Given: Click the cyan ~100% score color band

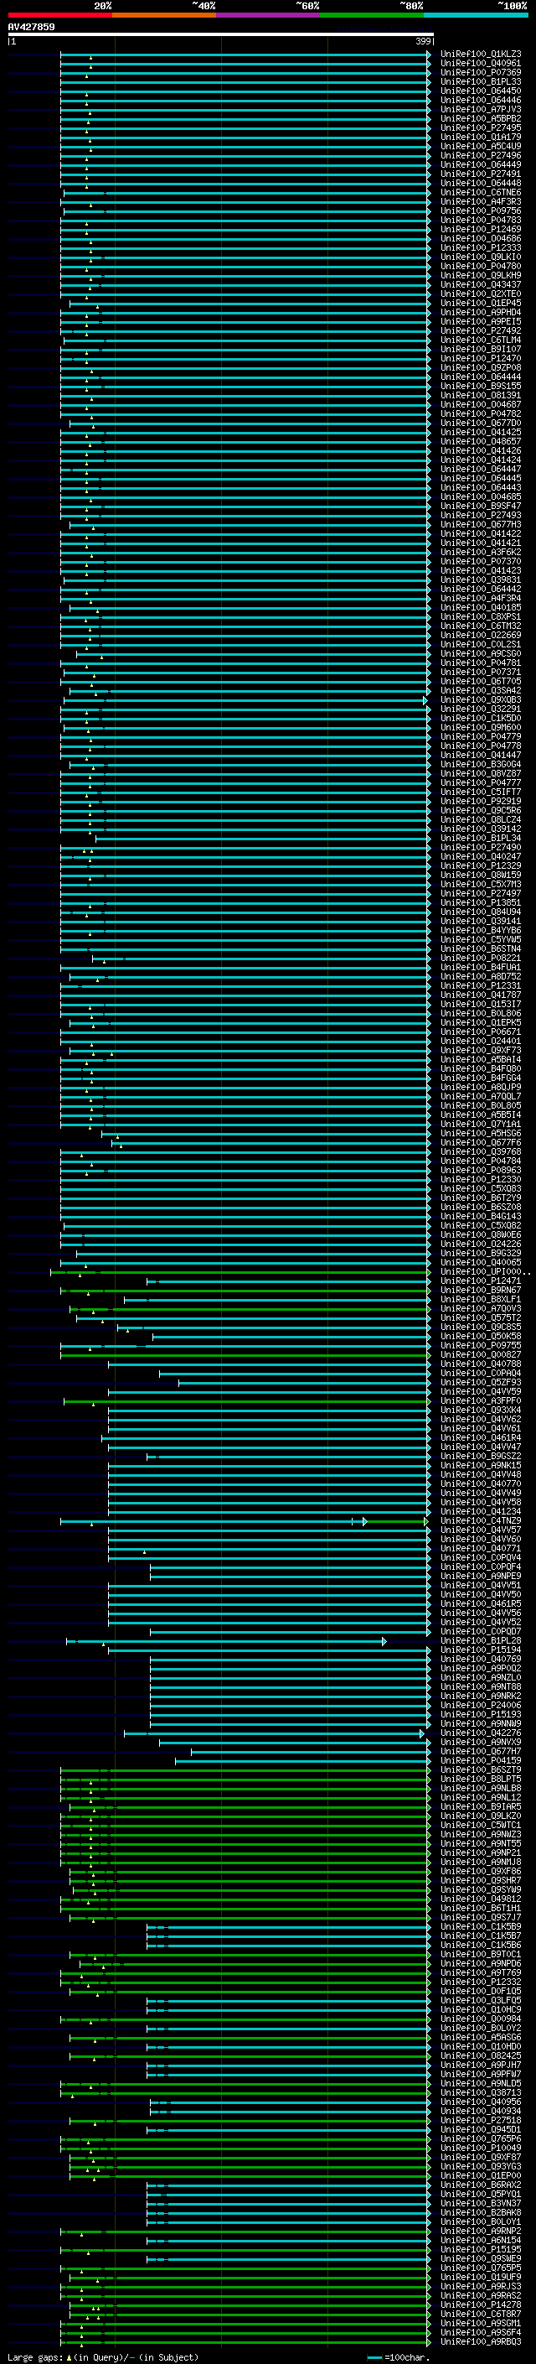Looking at the screenshot, I should (x=477, y=15).
